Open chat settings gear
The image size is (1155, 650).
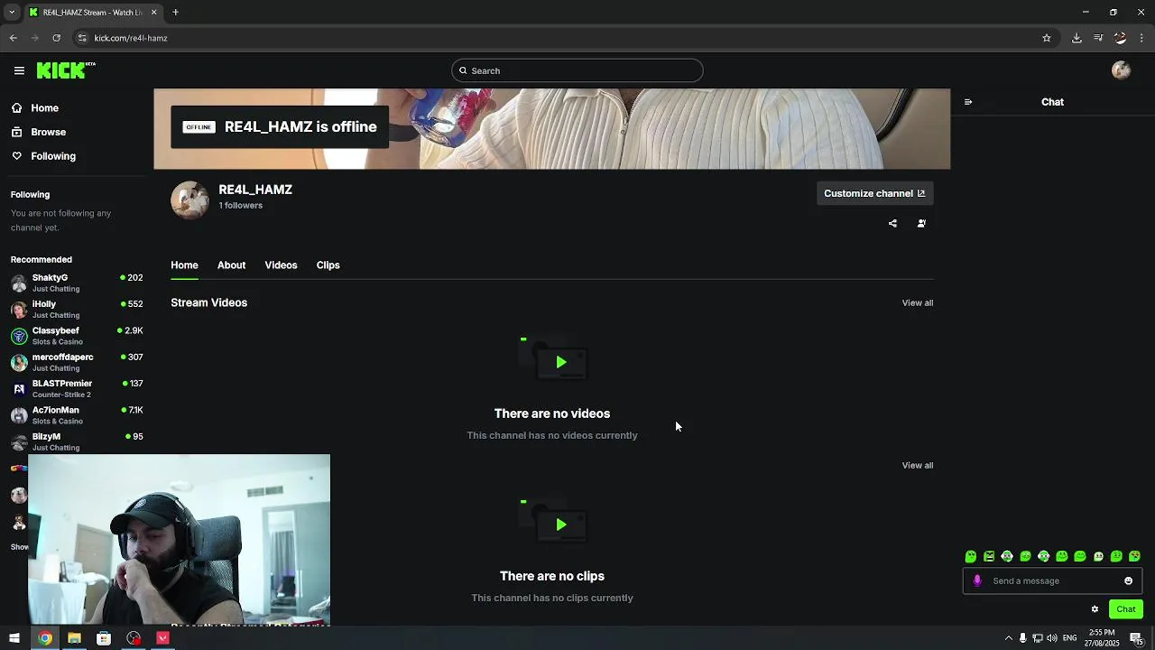1095,609
